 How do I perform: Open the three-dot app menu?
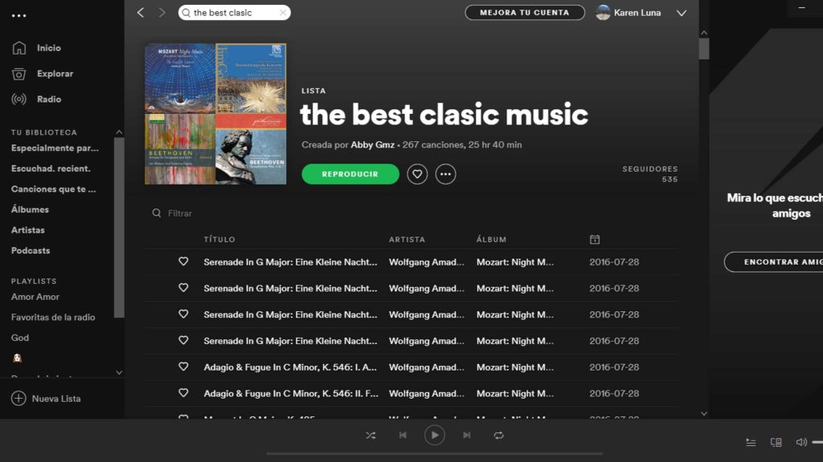(19, 16)
